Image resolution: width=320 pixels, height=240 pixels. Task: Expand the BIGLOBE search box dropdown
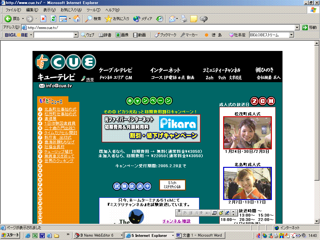tap(76, 35)
